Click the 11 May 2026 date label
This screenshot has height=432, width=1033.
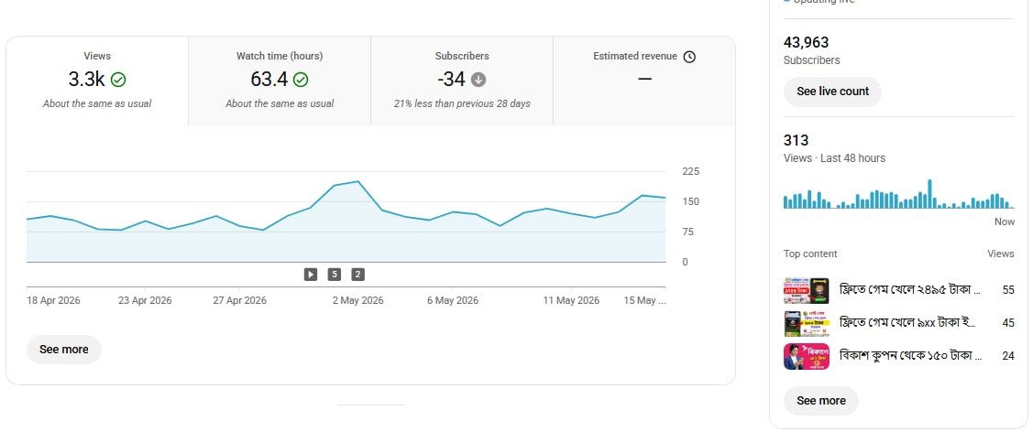tap(571, 300)
